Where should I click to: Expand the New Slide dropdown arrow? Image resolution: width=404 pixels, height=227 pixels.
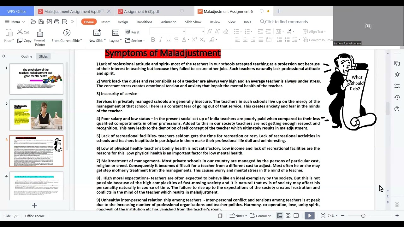click(x=105, y=41)
